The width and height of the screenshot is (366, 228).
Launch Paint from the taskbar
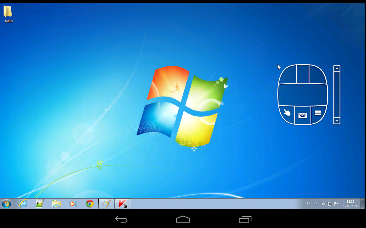coord(106,203)
